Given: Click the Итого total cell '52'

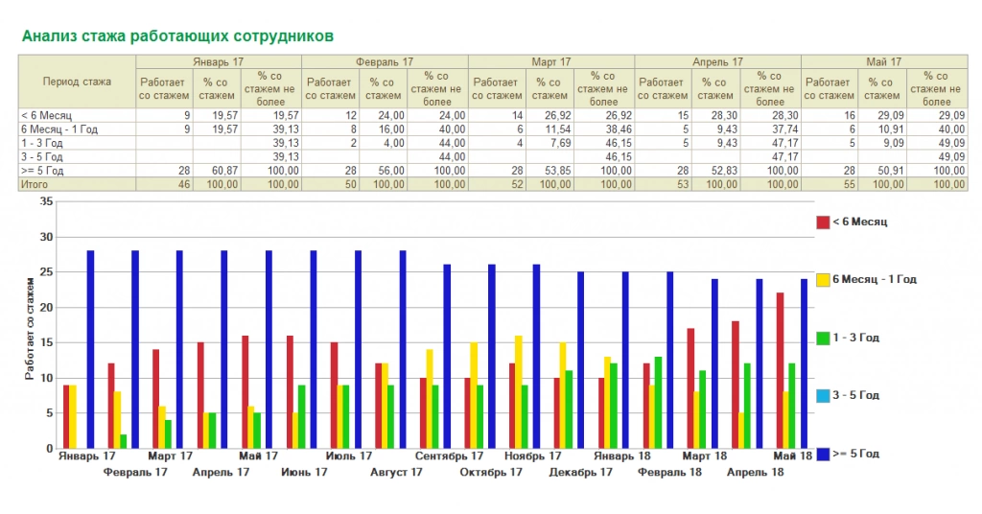Looking at the screenshot, I should pos(498,184).
